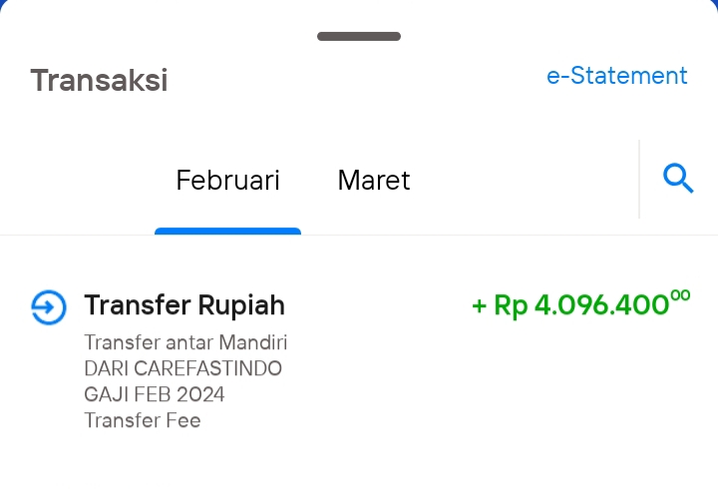Select the 'GAJI FEB 2024' remark line
This screenshot has height=489, width=718.
[155, 394]
